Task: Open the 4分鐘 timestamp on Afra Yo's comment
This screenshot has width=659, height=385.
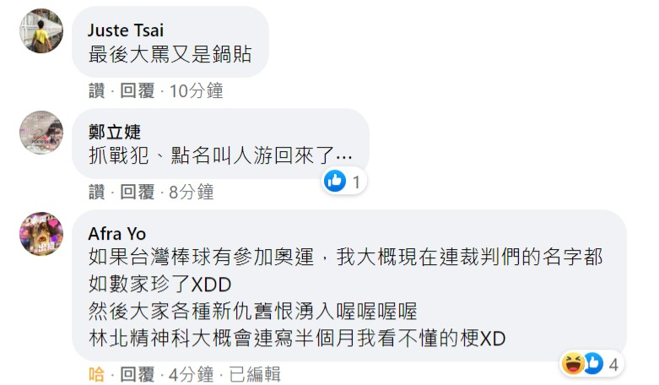Action: [192, 374]
